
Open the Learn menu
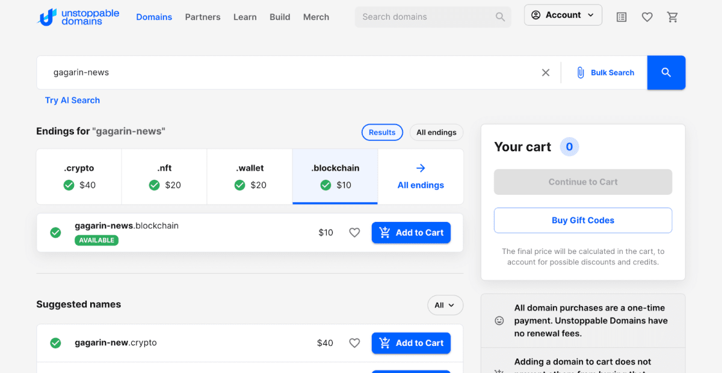point(245,17)
